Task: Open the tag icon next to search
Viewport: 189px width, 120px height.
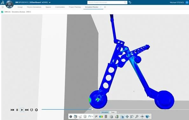Action: 130,3
